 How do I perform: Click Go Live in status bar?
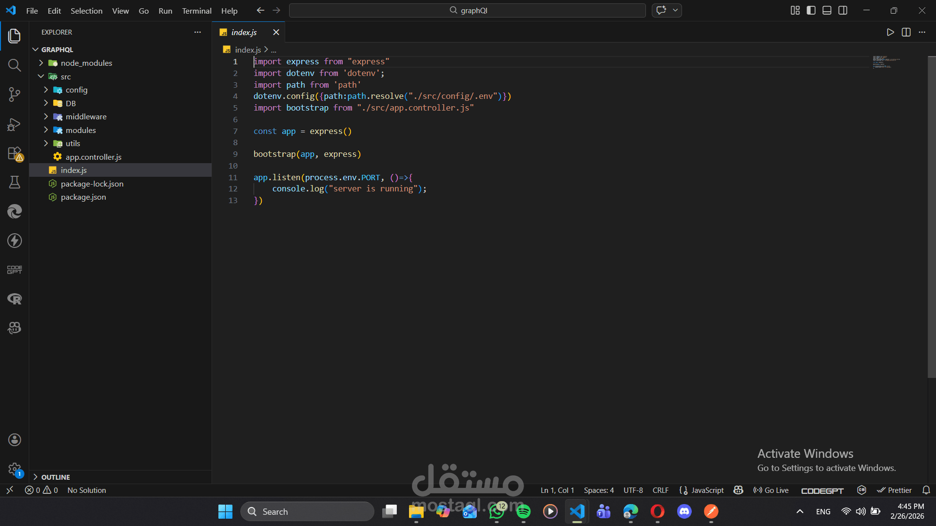[771, 490]
